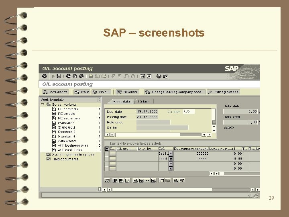This screenshot has height=217, width=289.
Task: Click the Find binoculars icon
Action: [x=97, y=76]
